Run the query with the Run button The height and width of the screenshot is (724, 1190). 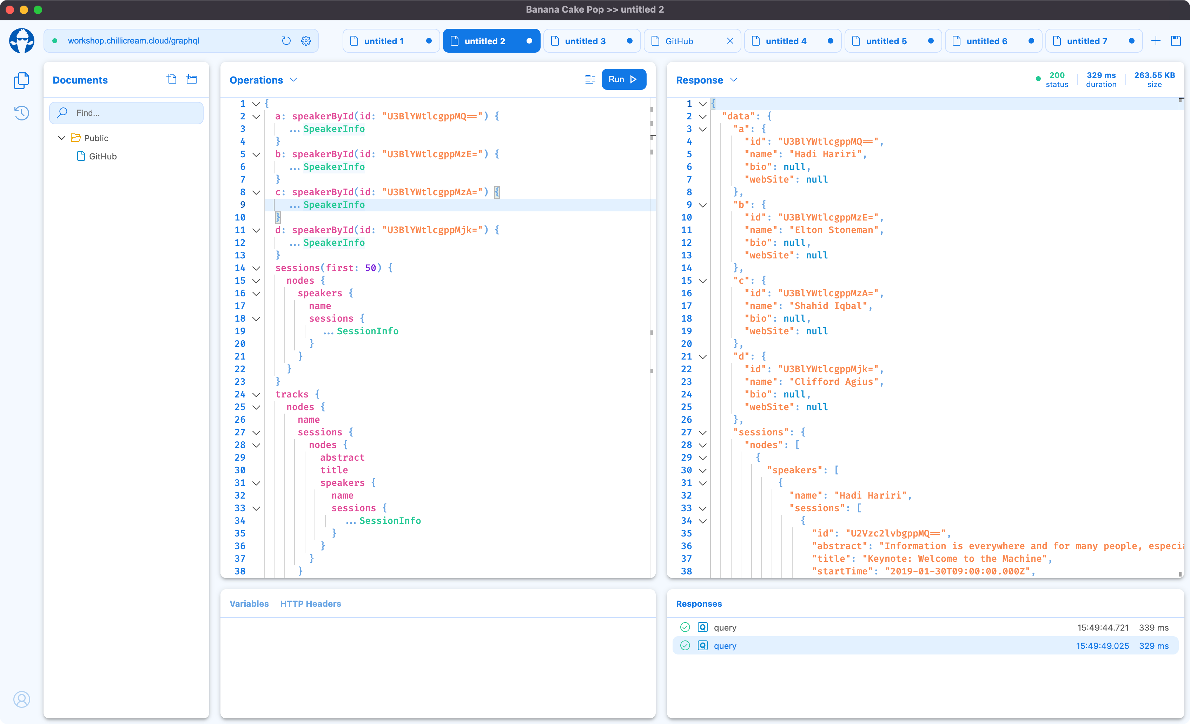tap(623, 79)
